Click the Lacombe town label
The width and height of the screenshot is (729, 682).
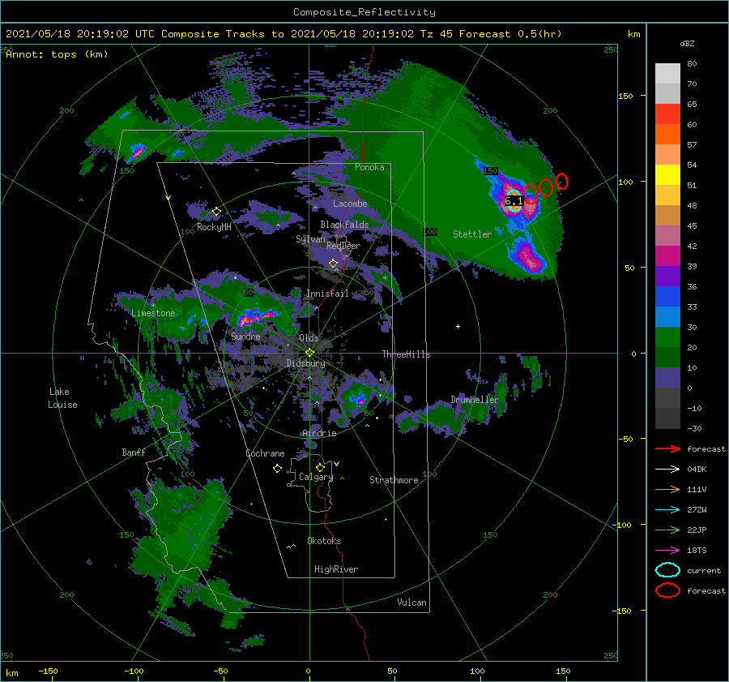[350, 204]
